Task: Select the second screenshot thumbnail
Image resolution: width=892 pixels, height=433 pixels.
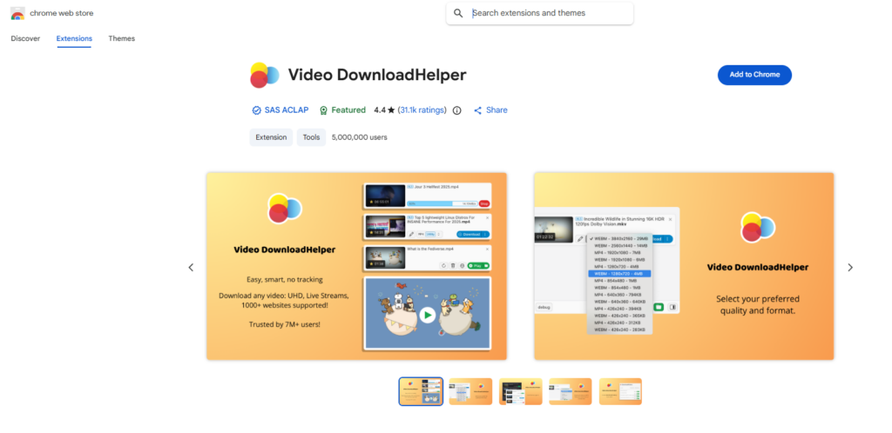Action: (x=470, y=391)
